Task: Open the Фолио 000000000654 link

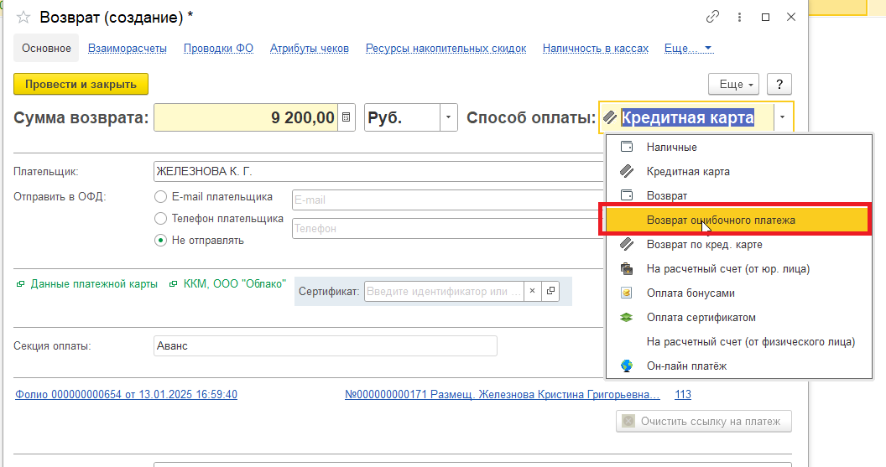Action: click(126, 395)
